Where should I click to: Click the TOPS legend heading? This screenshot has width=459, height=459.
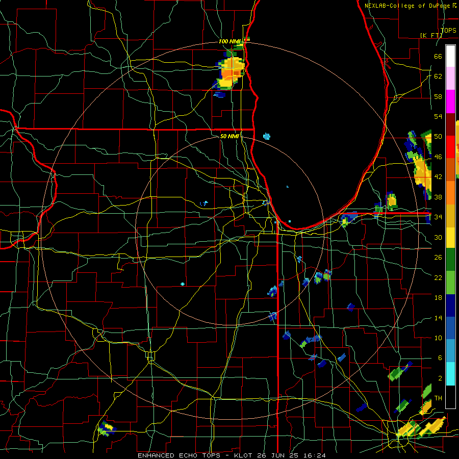pos(448,30)
